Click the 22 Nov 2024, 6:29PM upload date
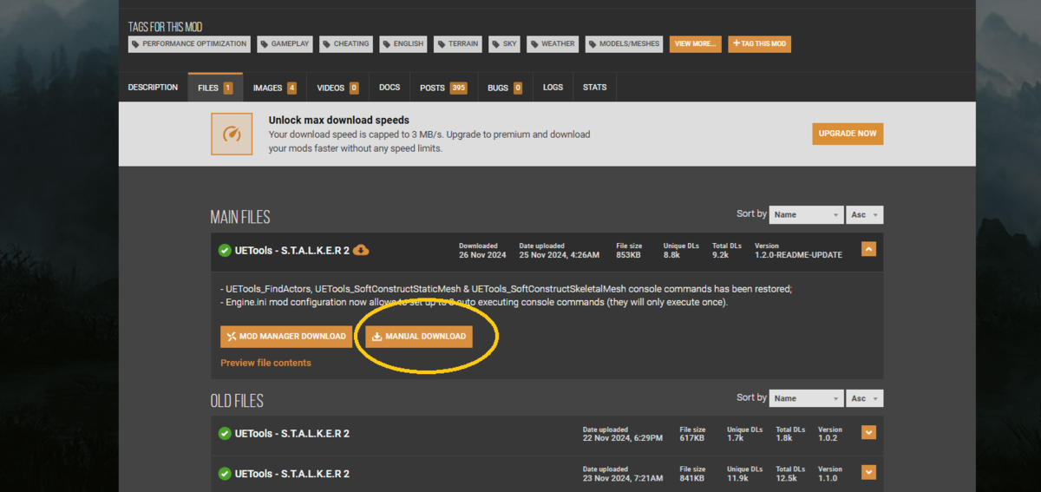This screenshot has height=492, width=1041. coord(623,438)
